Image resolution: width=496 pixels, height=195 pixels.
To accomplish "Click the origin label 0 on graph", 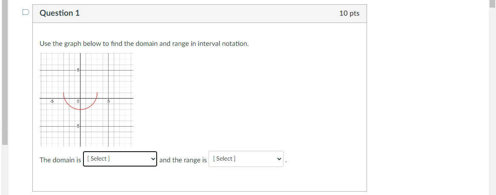I will pos(78,102).
